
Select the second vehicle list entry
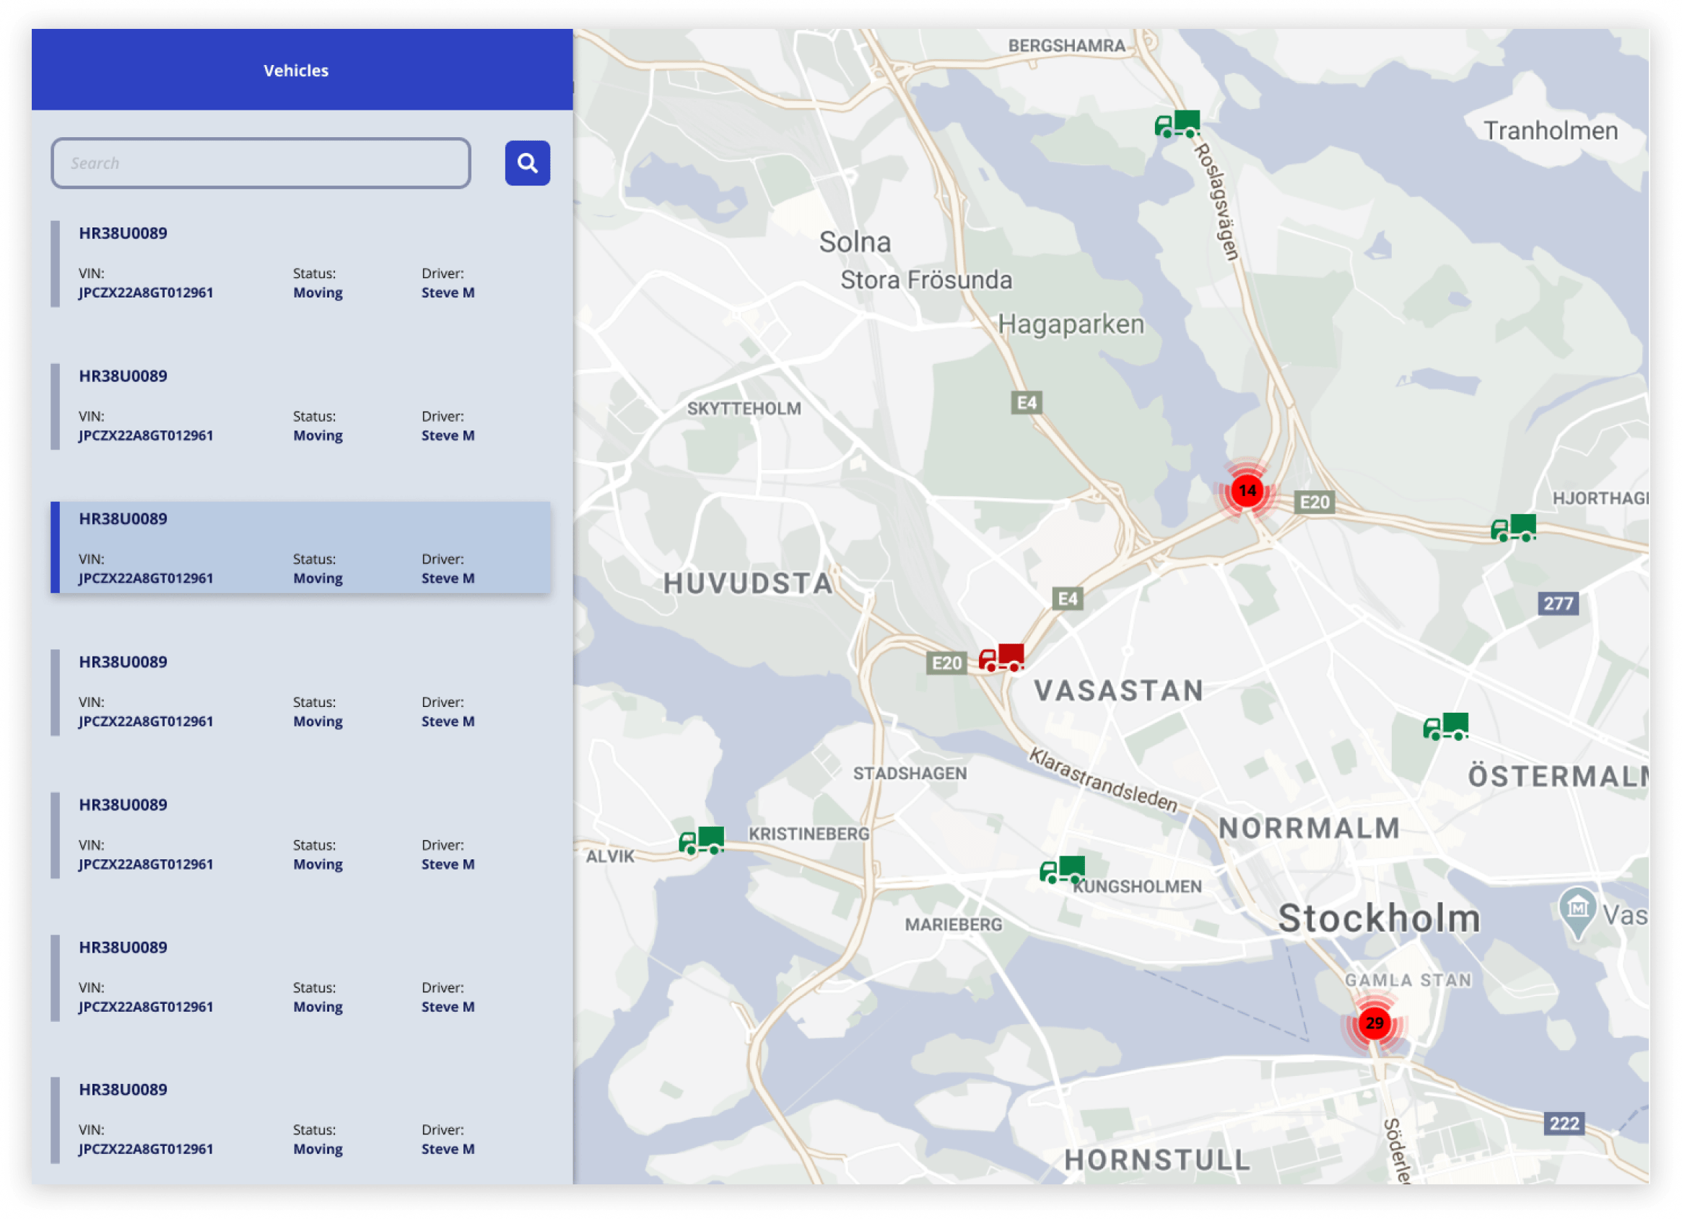[x=300, y=406]
